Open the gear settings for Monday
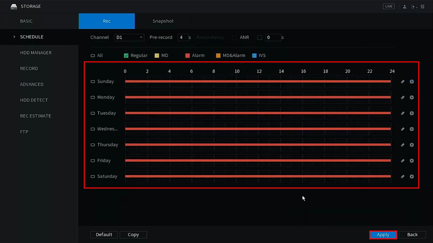Image resolution: width=433 pixels, height=243 pixels. (x=412, y=98)
